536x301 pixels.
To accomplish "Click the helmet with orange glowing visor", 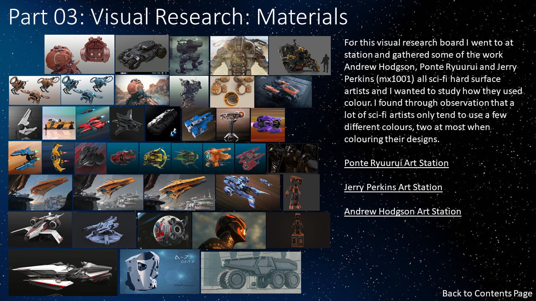I will coord(229,230).
